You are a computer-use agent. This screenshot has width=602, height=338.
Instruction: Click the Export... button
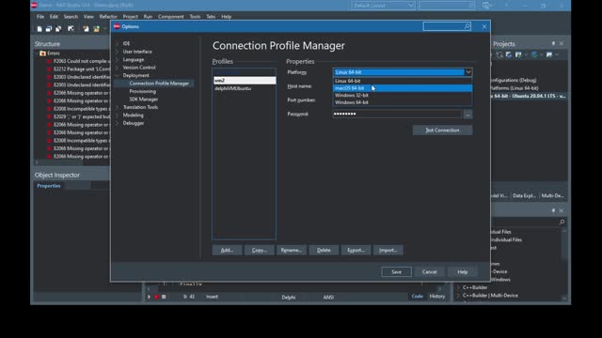pyautogui.click(x=356, y=251)
